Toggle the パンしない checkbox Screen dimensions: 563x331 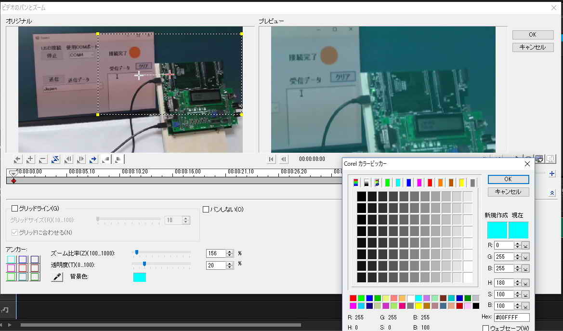206,210
